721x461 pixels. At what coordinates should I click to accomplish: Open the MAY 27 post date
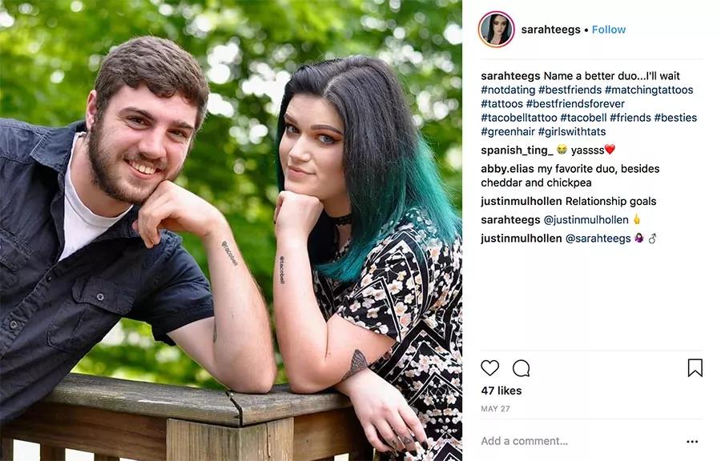coord(495,409)
